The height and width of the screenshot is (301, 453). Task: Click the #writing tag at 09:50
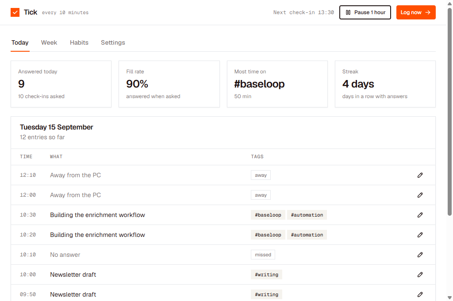click(266, 295)
